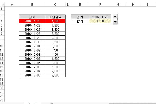Select cell with date 2016-12-02
Viewport: 156px width, 104px height.
[x=32, y=50]
